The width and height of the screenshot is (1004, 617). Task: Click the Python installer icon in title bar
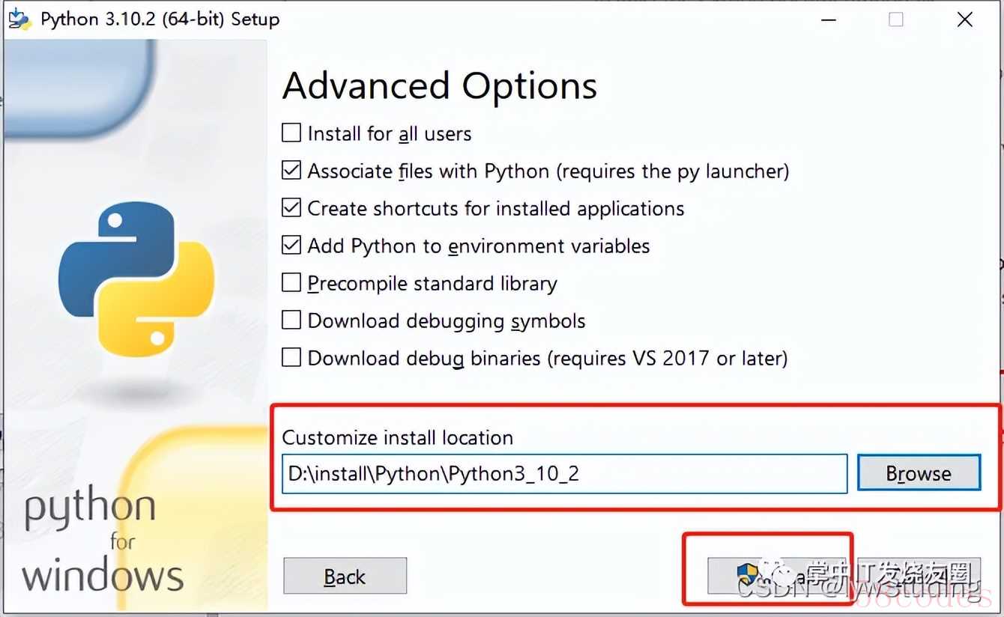(x=19, y=18)
